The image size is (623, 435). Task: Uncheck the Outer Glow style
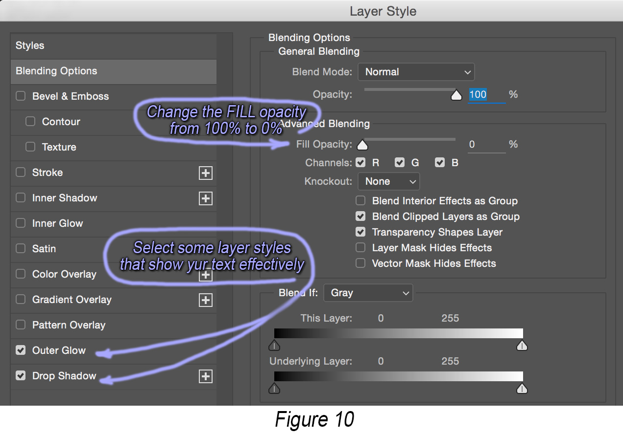tap(21, 350)
